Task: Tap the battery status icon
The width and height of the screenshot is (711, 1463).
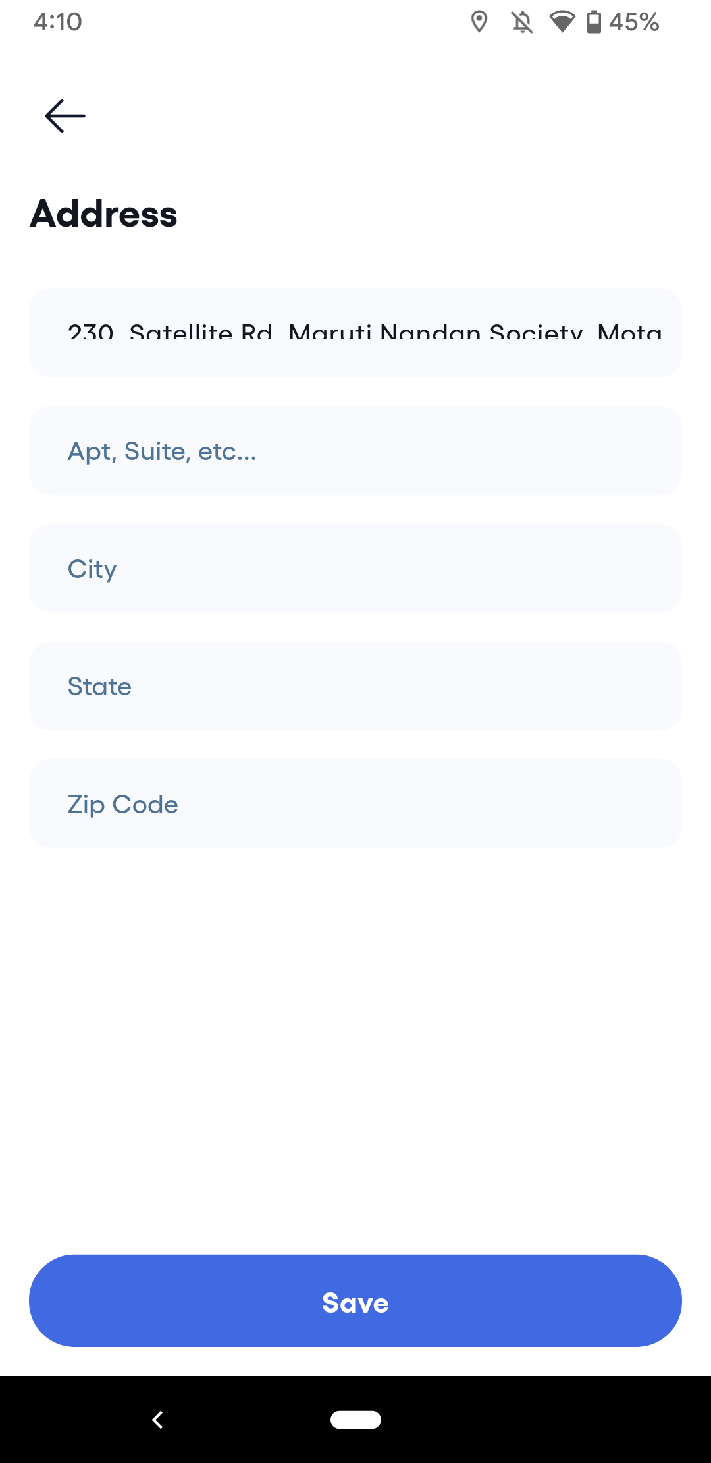Action: click(594, 22)
